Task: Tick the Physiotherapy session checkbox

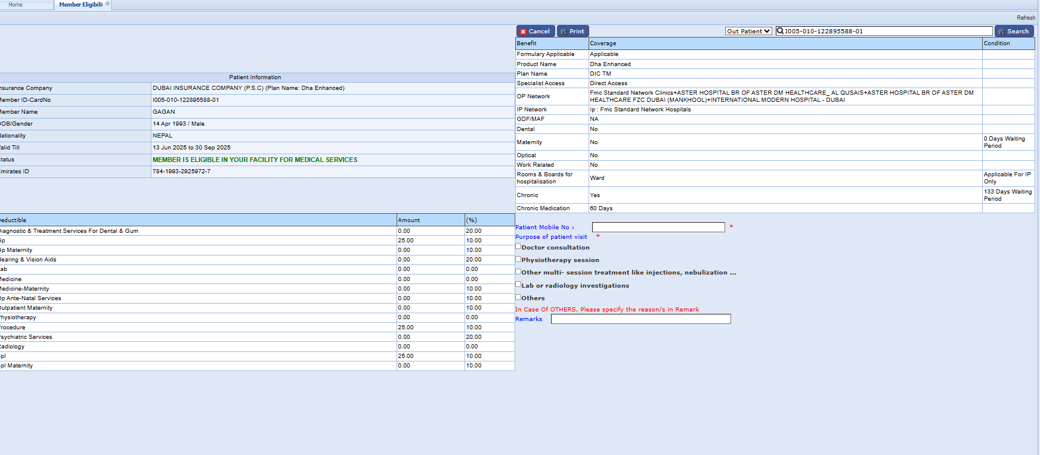Action: point(518,259)
